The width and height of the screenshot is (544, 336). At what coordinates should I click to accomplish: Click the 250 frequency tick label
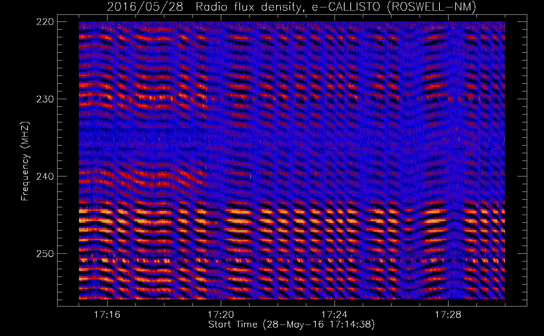tap(45, 254)
